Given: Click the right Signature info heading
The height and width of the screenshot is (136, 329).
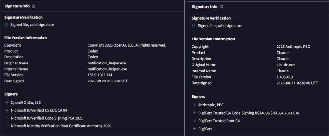Looking at the screenshot, I should tap(205, 7).
